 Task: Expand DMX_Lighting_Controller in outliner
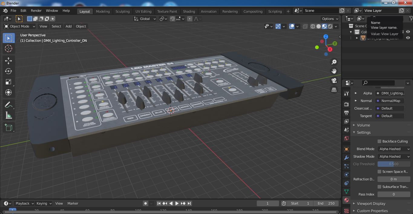[x=357, y=38]
